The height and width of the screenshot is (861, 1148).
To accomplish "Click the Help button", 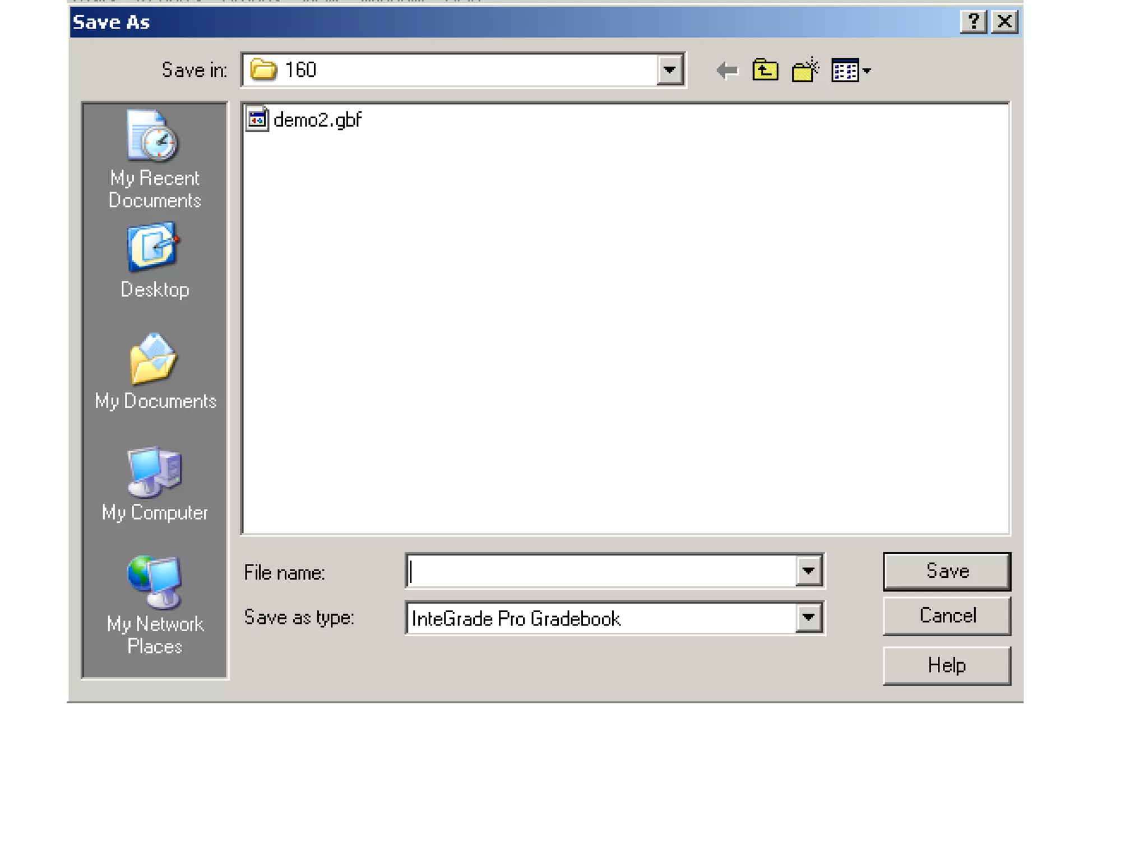I will (x=947, y=665).
